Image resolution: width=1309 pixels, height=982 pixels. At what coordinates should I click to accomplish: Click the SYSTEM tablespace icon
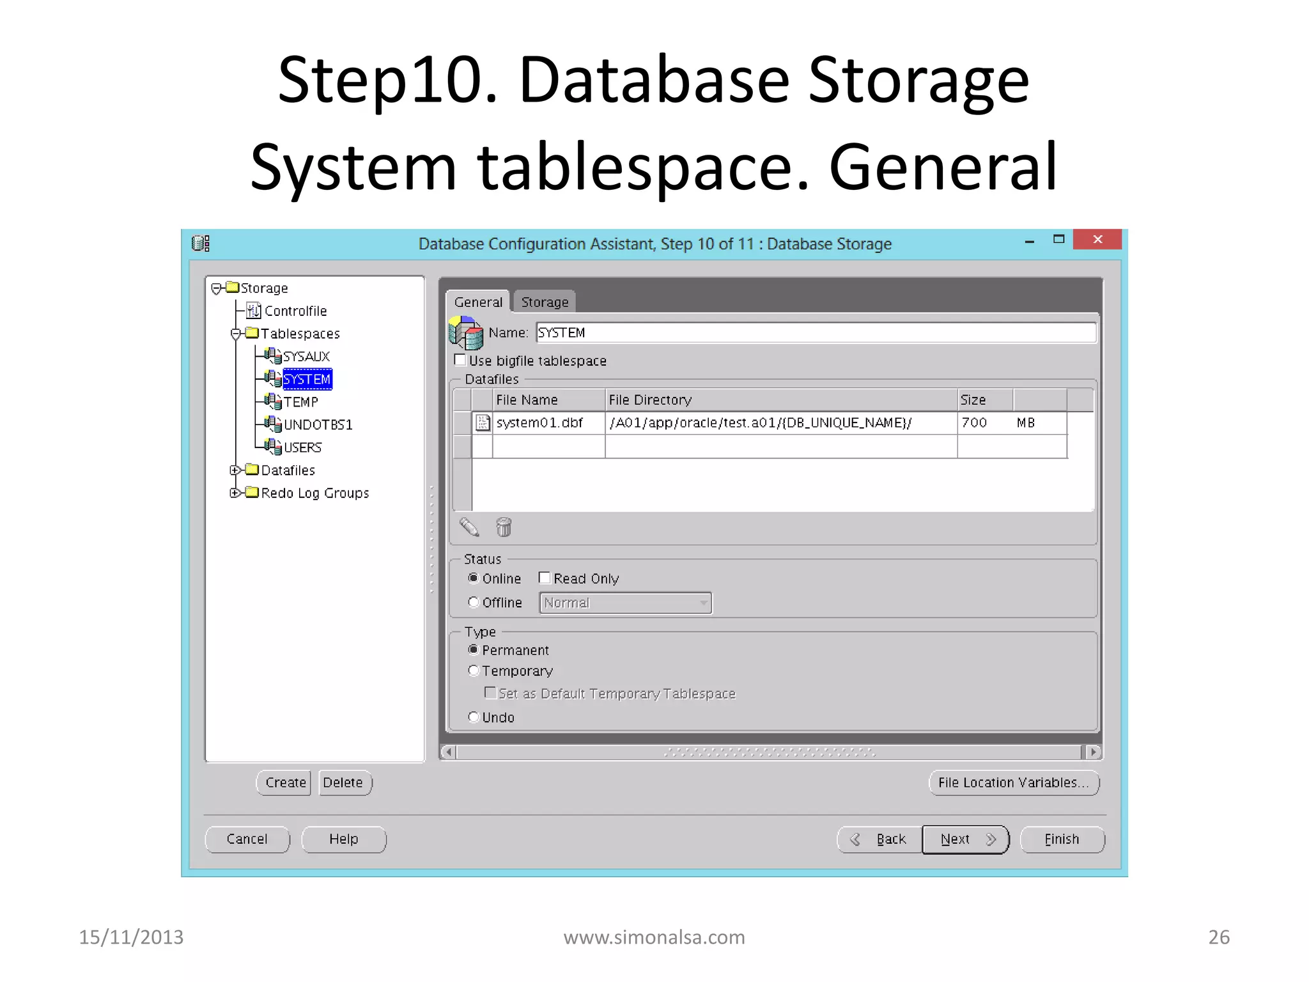(x=274, y=378)
